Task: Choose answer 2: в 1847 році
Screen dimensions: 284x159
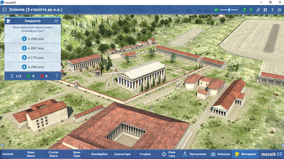Action: tap(33, 48)
